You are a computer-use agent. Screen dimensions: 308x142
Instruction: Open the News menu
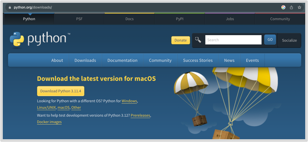coord(229,61)
